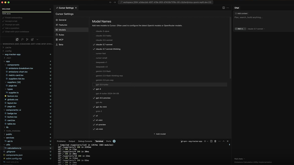Screen dimensions: 294x165
Task: Open the Extensions view icon
Action: (32, 39)
